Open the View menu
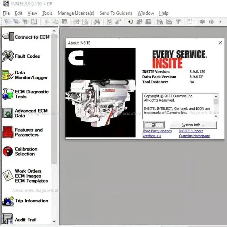The image size is (227, 227). pyautogui.click(x=32, y=13)
